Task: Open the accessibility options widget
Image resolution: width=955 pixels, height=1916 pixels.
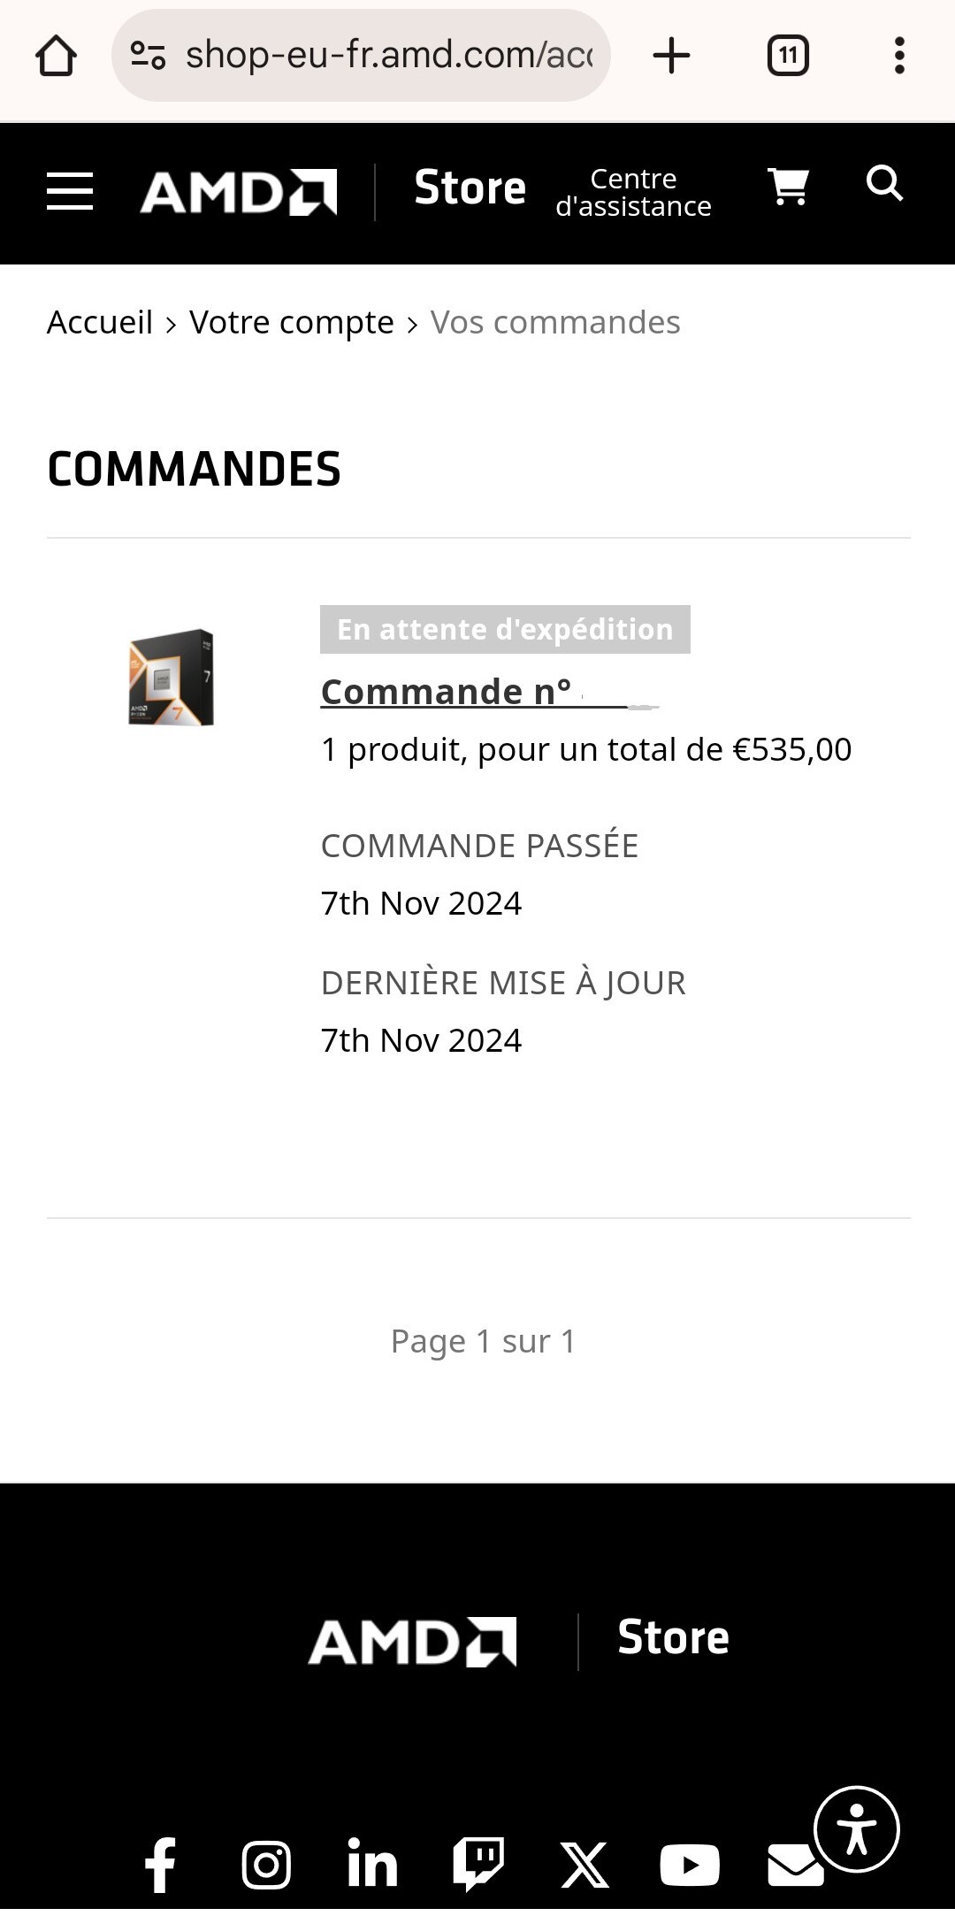Action: click(x=856, y=1829)
